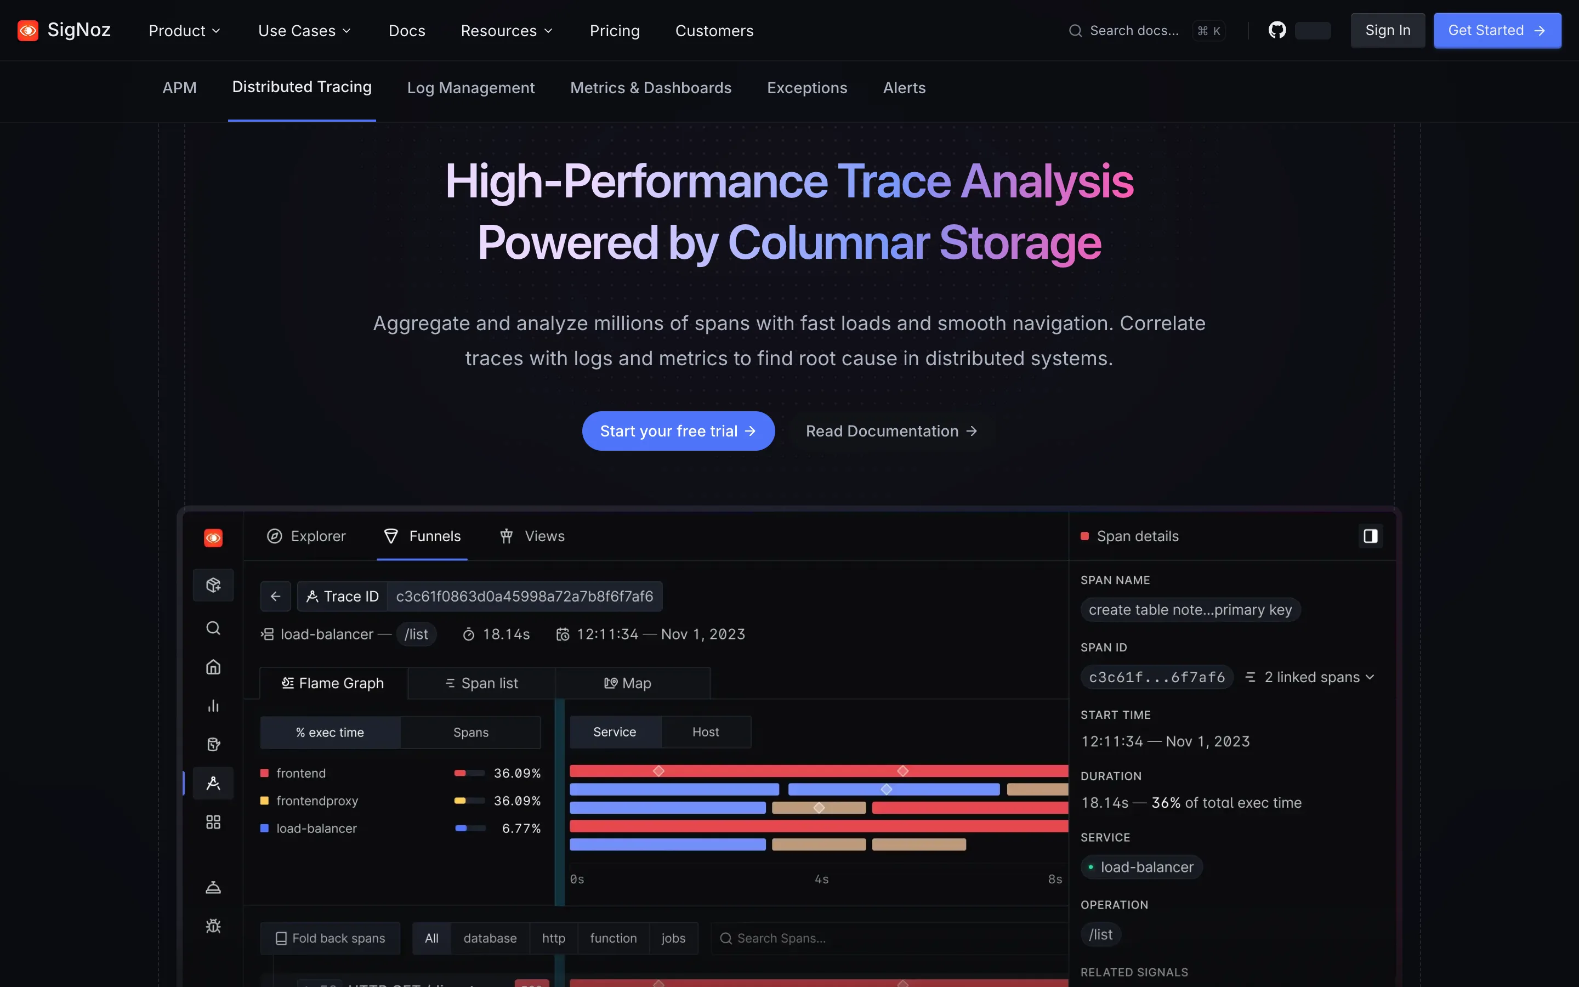Filter spans by database
This screenshot has height=987, width=1579.
490,938
